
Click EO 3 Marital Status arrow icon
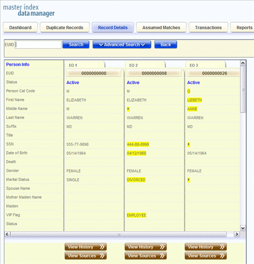[x=188, y=180]
